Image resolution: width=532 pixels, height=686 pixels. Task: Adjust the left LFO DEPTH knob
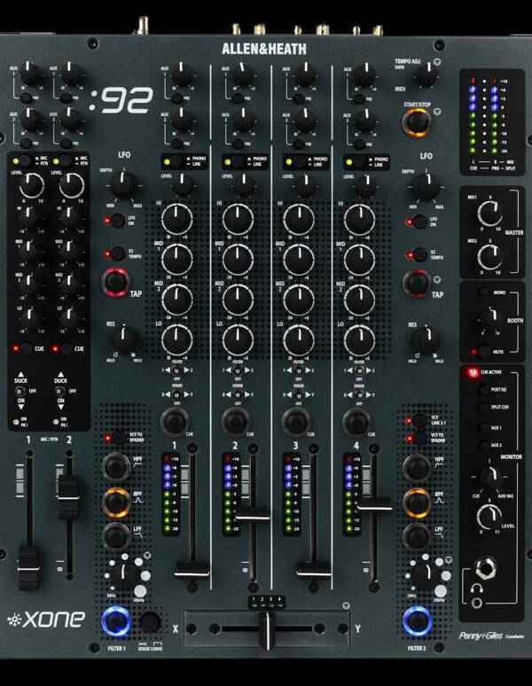[124, 185]
